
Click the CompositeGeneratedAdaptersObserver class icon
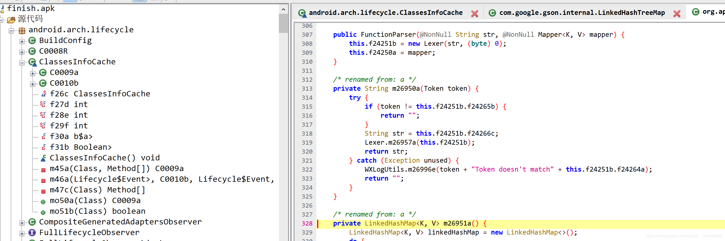32,222
